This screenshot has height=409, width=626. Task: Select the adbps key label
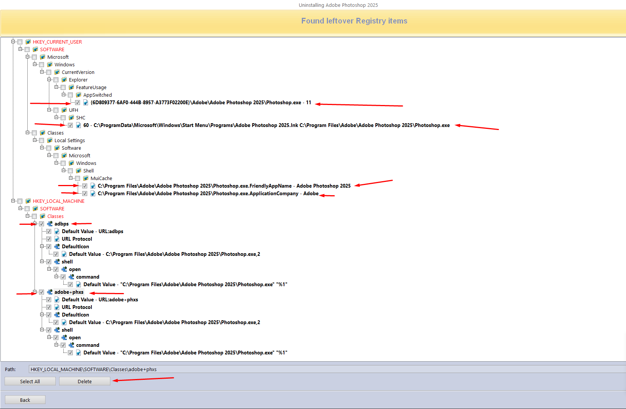pos(61,224)
